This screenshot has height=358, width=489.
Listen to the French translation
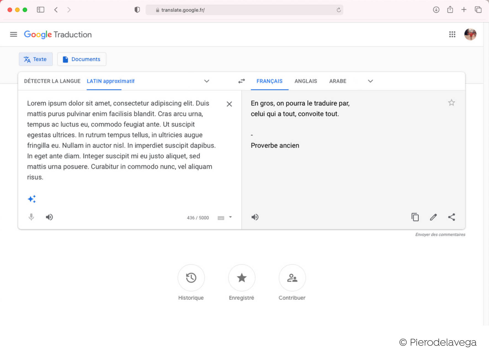tap(255, 217)
